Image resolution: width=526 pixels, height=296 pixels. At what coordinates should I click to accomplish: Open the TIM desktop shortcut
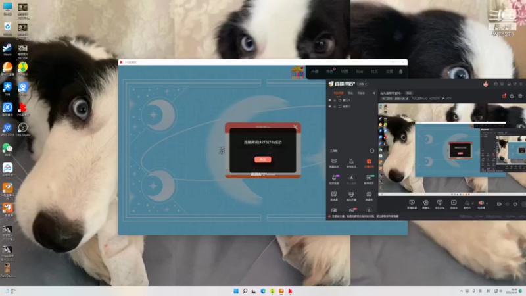click(x=7, y=89)
